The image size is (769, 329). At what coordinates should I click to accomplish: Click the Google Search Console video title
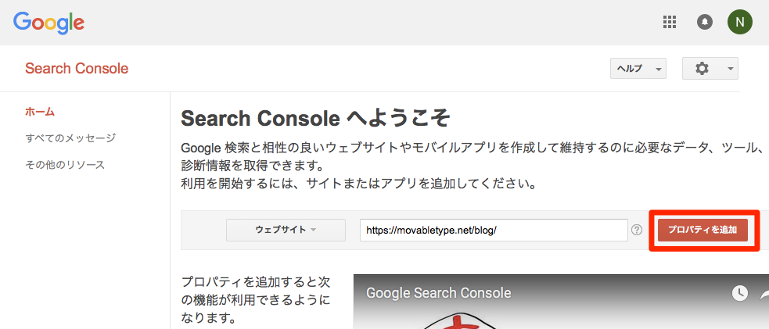[x=438, y=293]
